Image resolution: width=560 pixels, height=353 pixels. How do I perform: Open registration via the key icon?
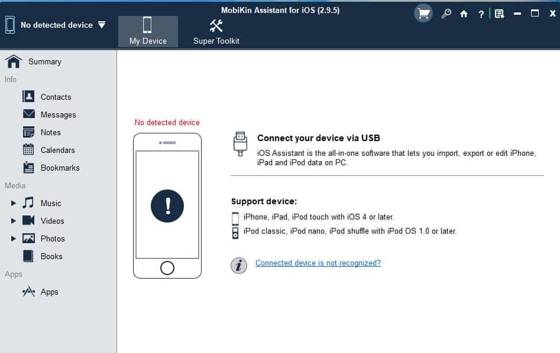click(446, 14)
